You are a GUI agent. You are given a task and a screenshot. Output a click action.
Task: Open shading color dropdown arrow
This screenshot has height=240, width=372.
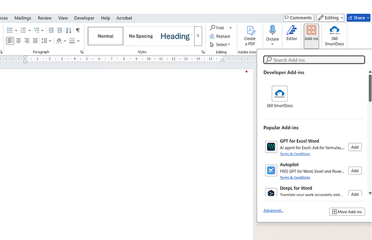(x=65, y=41)
